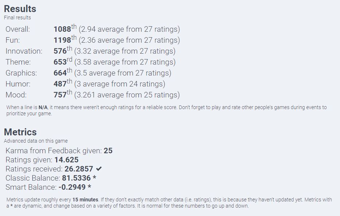Click the Overall label in results
The image size is (340, 216).
pos(17,29)
